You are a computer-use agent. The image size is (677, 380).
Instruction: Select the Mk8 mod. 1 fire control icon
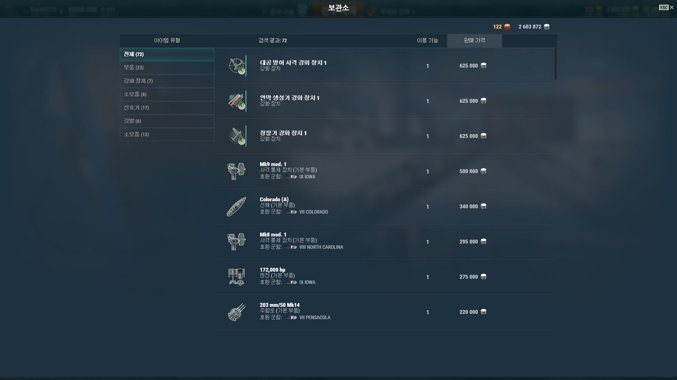236,242
